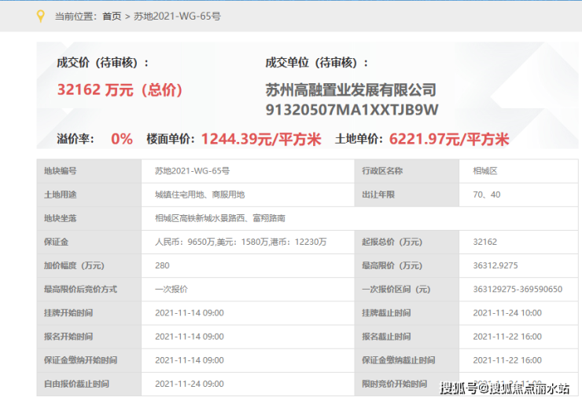Image resolution: width=582 pixels, height=401 pixels.
Task: Click land use value 城镇住宅用地、商服用地
Action: coord(199,194)
